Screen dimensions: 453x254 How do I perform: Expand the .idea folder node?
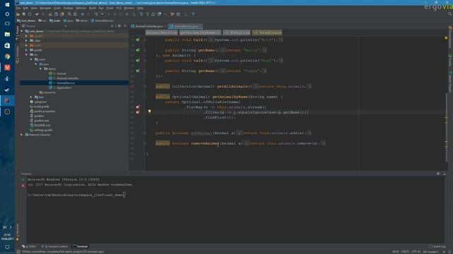coord(26,41)
